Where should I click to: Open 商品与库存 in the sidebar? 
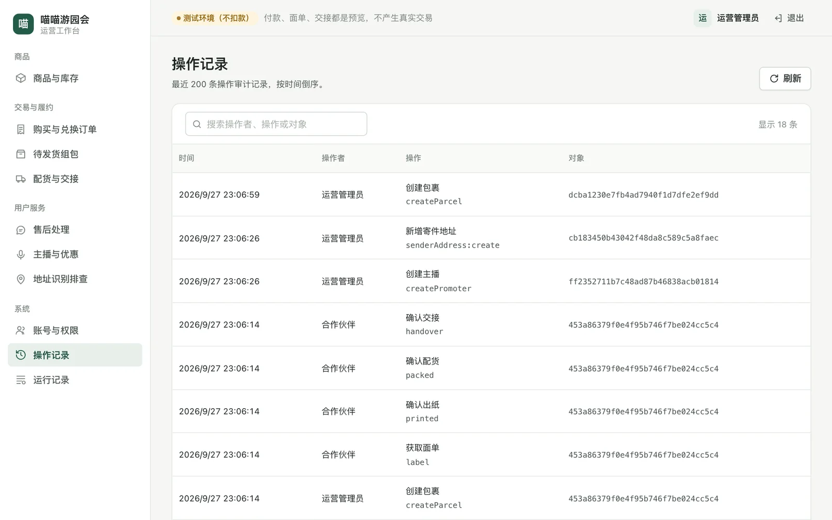(x=75, y=78)
